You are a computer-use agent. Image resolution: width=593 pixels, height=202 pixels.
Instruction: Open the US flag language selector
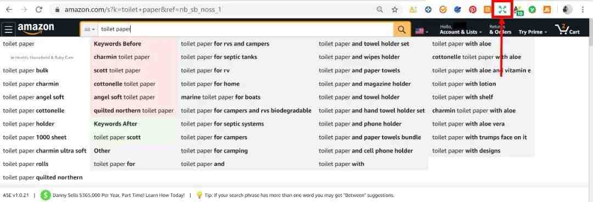coord(422,31)
